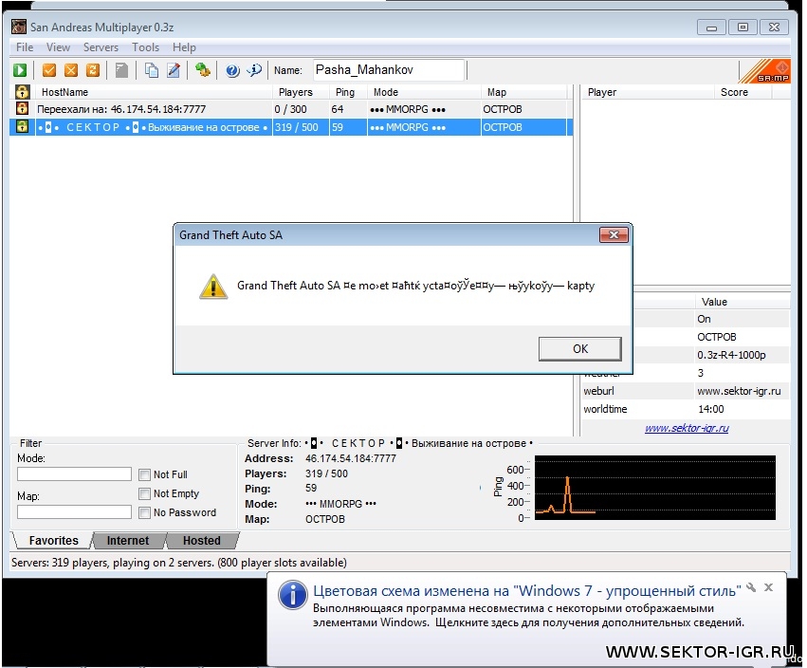
Task: Sort servers by HostName column header
Action: (x=154, y=92)
